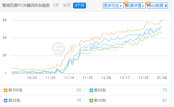Switch to the 30天 time range
This screenshot has height=107, width=174.
[x=67, y=5]
